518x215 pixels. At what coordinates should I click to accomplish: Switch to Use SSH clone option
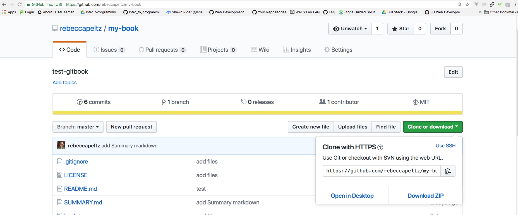tap(445, 146)
